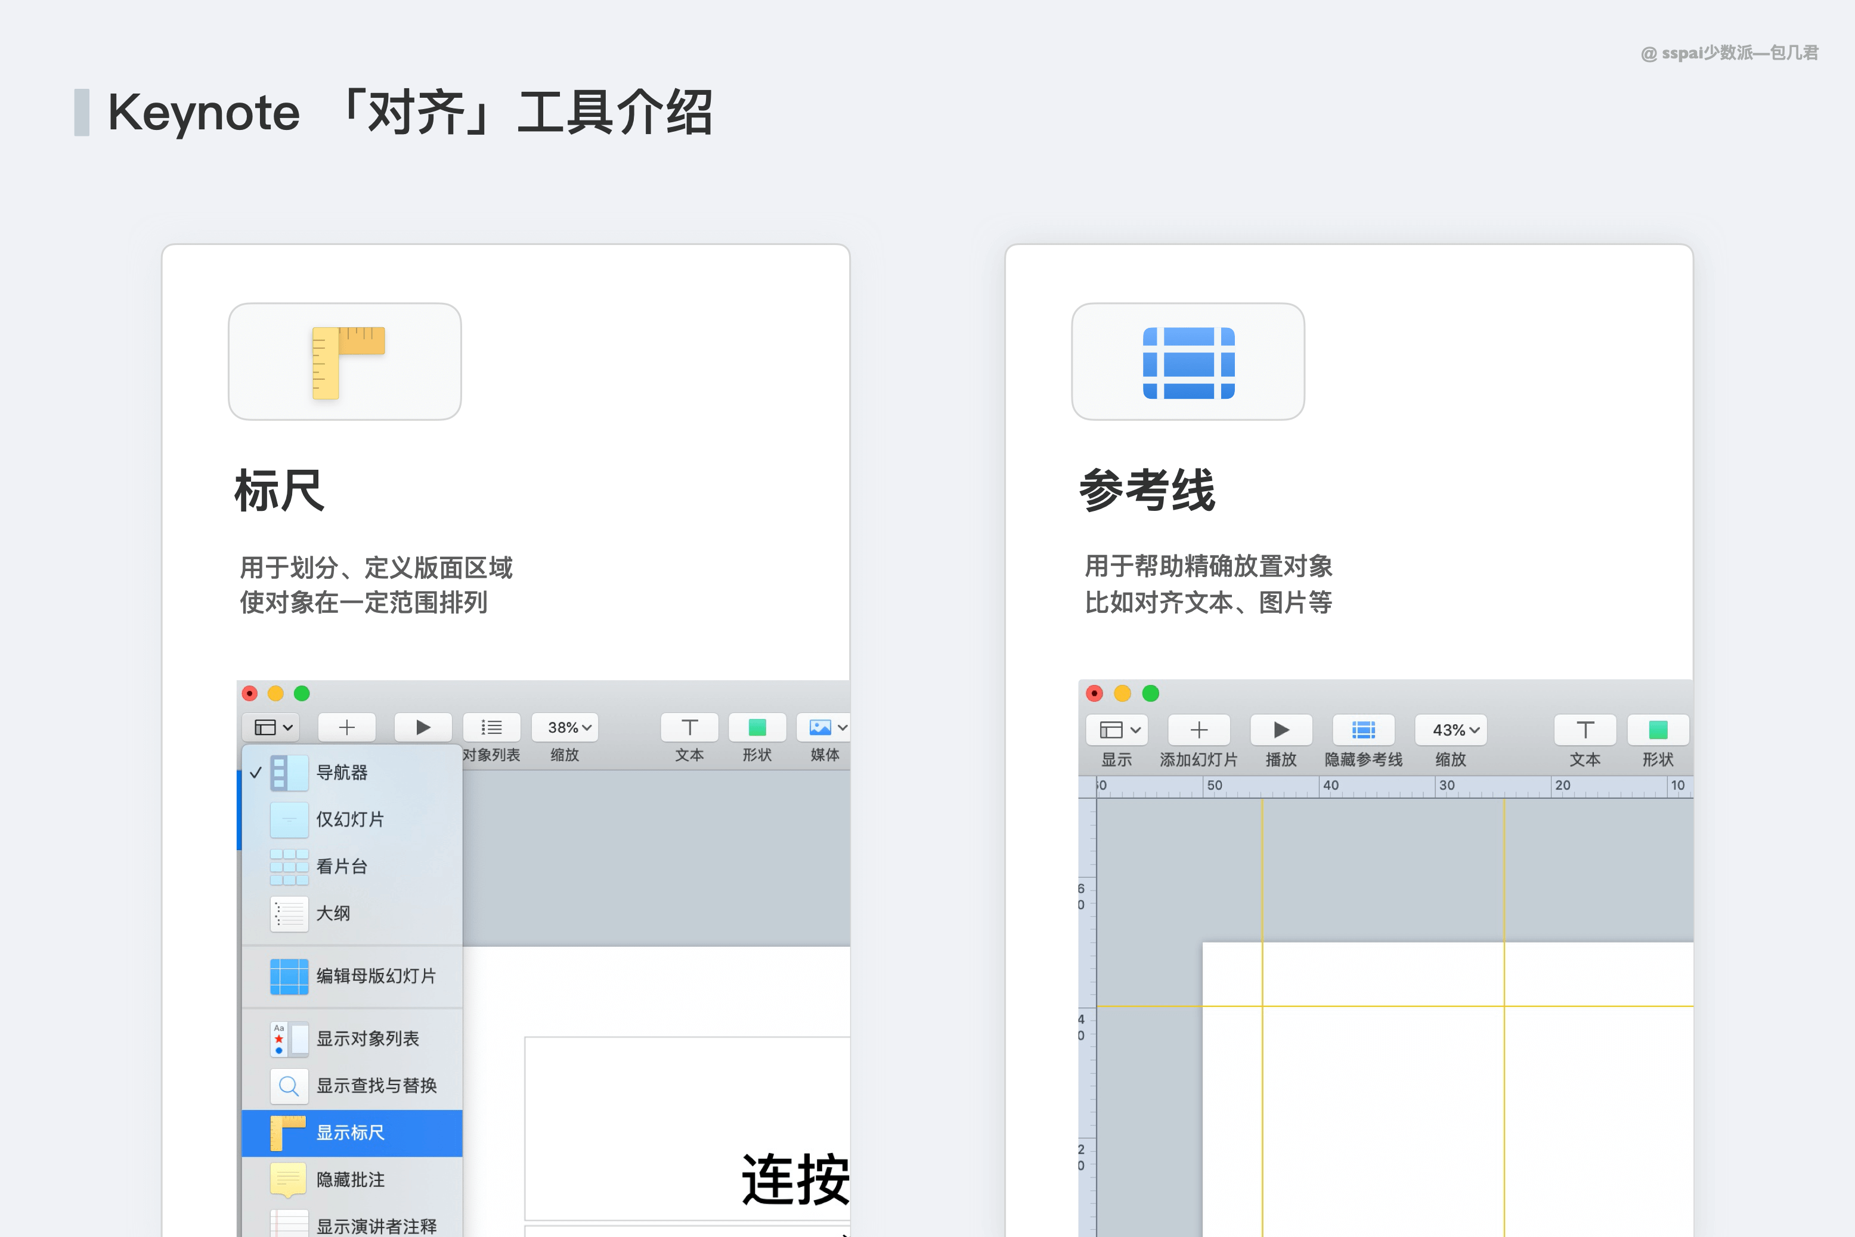Open View menu button in right toolbar

[x=1116, y=730]
